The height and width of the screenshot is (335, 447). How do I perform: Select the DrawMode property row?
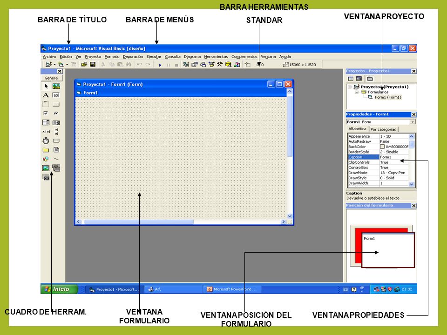pos(378,173)
